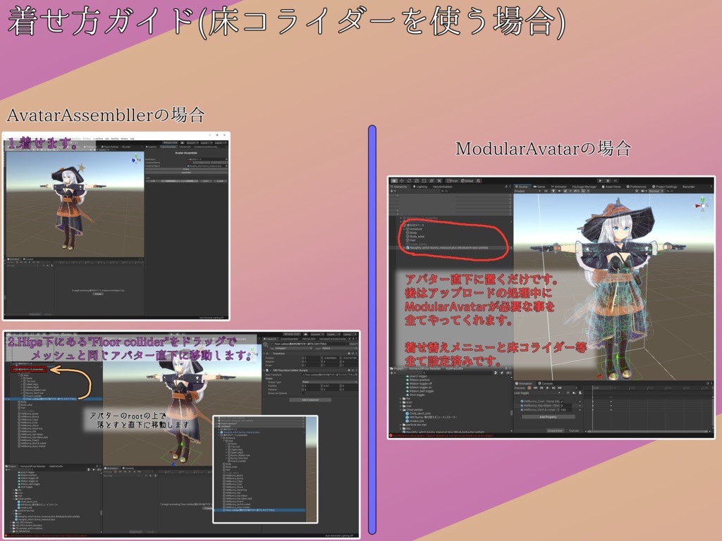Toggle NWBunny_Coat Game Object checkbox
This screenshot has height=541, width=722.
pos(562,402)
